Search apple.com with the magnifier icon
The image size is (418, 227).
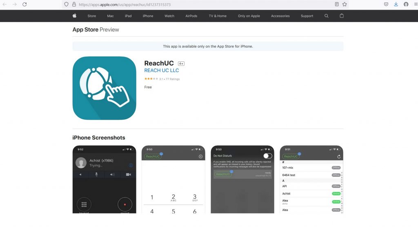[326, 16]
